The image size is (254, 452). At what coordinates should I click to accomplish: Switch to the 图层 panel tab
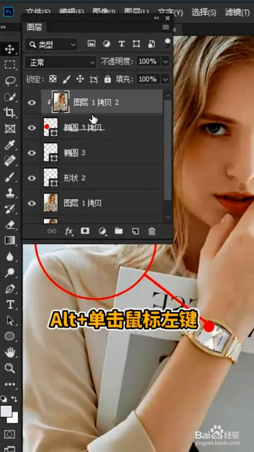(x=34, y=27)
